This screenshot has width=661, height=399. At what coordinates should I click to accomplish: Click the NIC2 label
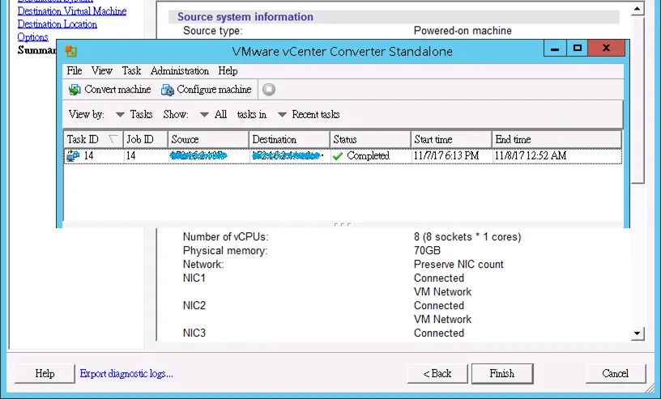pyautogui.click(x=194, y=306)
